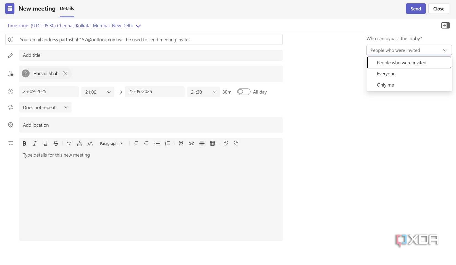Image resolution: width=456 pixels, height=265 pixels.
Task: Toggle the All day switch
Action: click(244, 92)
